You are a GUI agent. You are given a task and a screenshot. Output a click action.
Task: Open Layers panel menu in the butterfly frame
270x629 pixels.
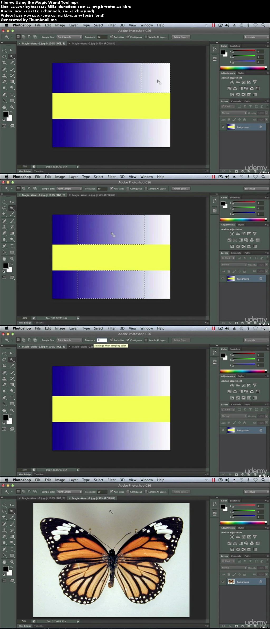(x=267, y=556)
